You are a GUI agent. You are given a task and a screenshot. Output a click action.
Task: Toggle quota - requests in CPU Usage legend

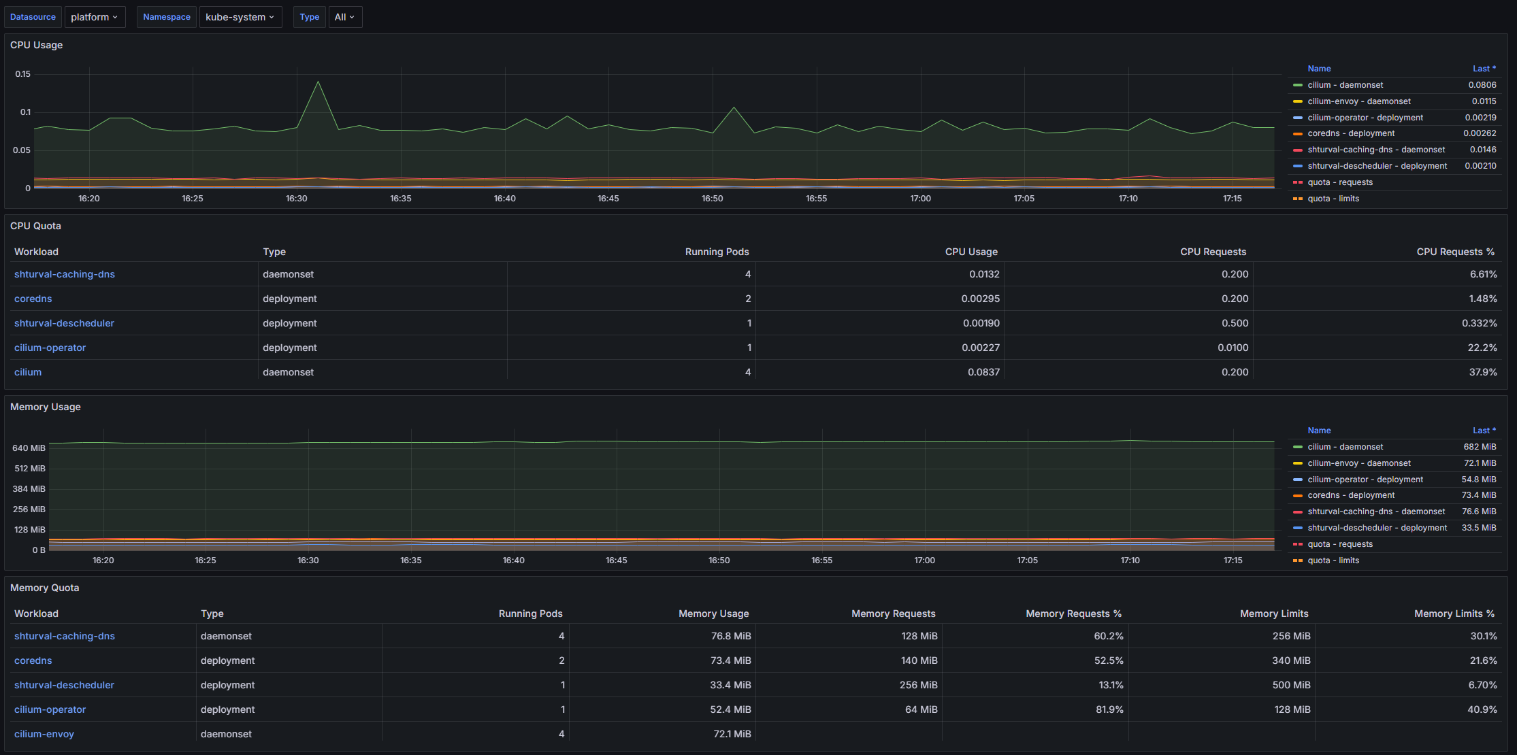(1340, 182)
